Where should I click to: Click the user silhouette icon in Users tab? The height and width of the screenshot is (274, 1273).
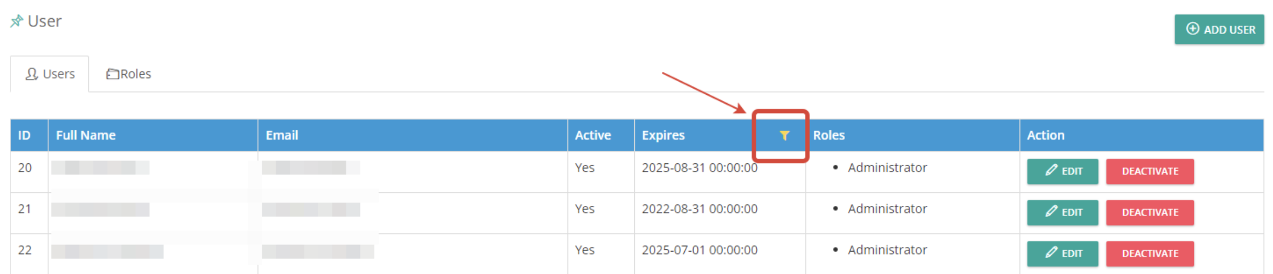(x=32, y=73)
